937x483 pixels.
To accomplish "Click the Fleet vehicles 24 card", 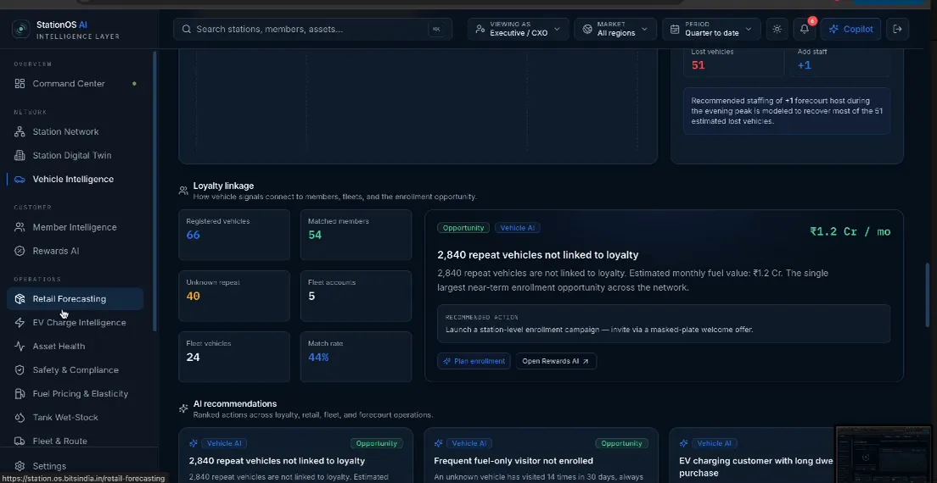I will [x=234, y=357].
